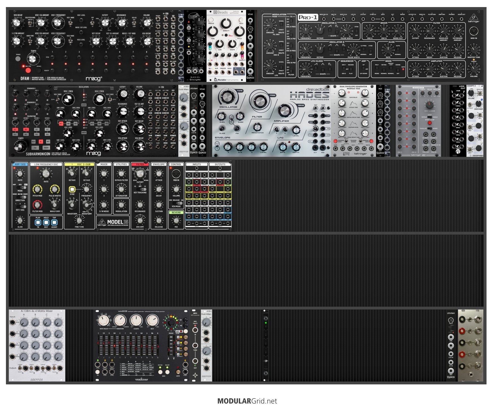Click the Model 15 Reverb Mix knob
Image resolution: width=495 pixels, height=407 pixels.
point(176,220)
